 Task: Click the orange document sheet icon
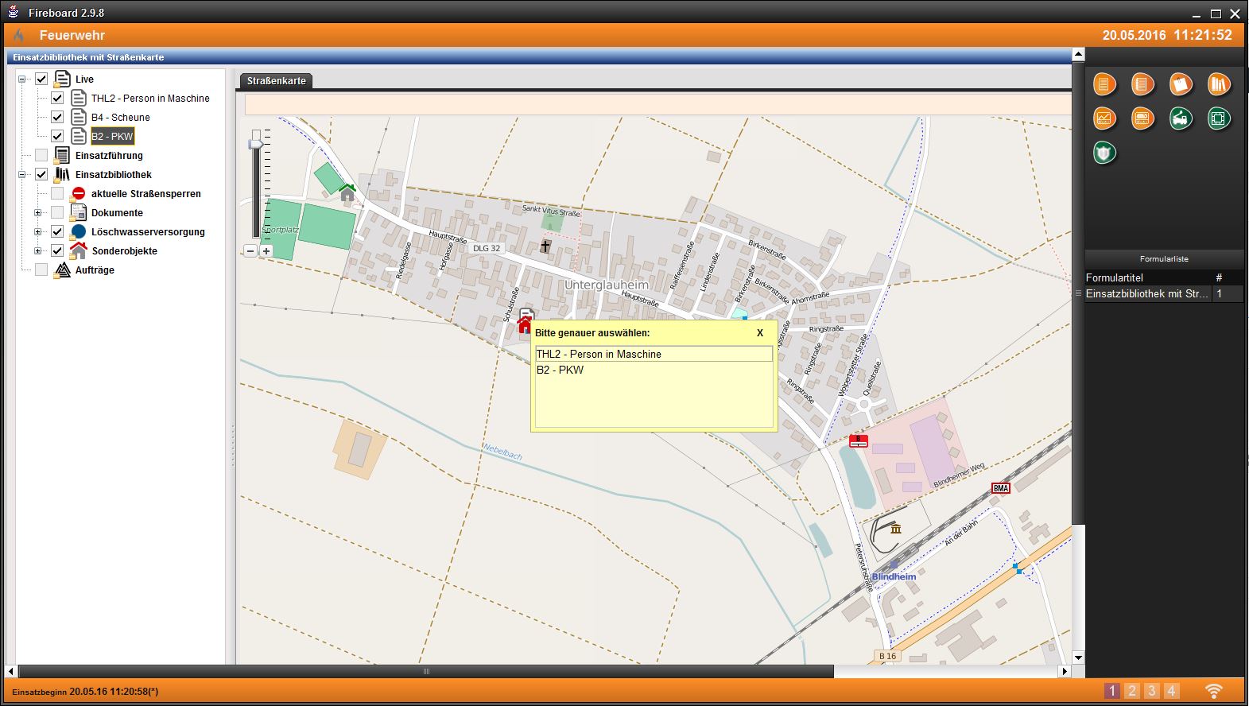(x=1104, y=83)
